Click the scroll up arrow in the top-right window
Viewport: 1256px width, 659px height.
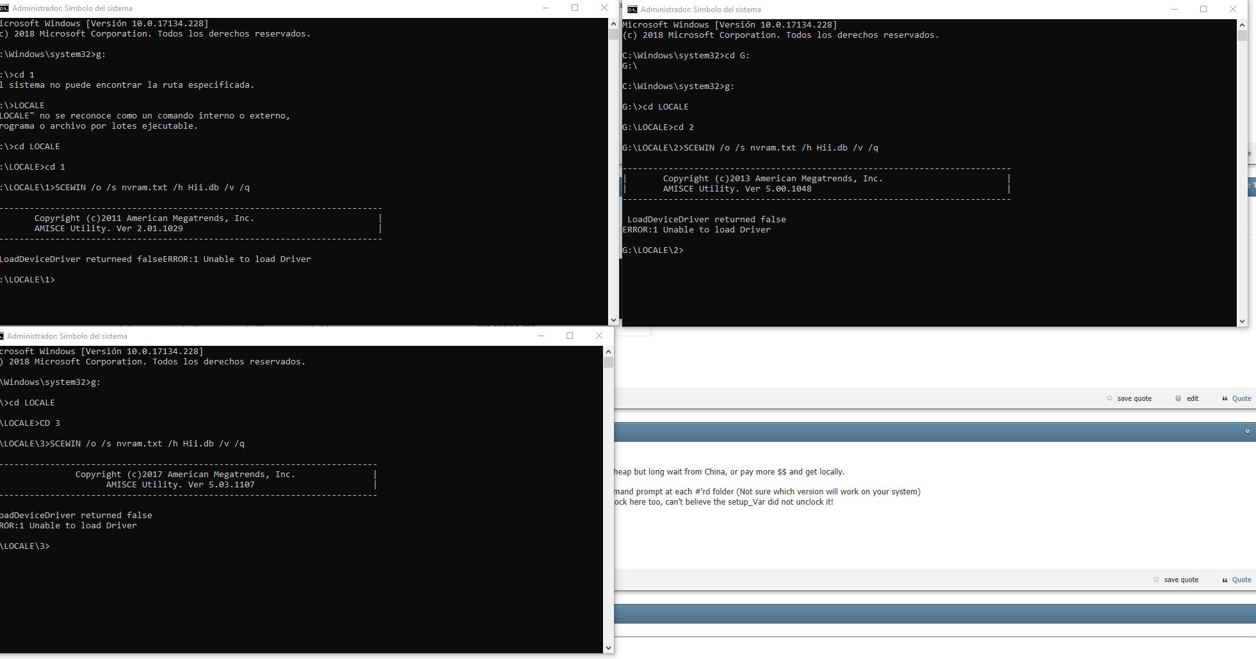pos(1243,25)
